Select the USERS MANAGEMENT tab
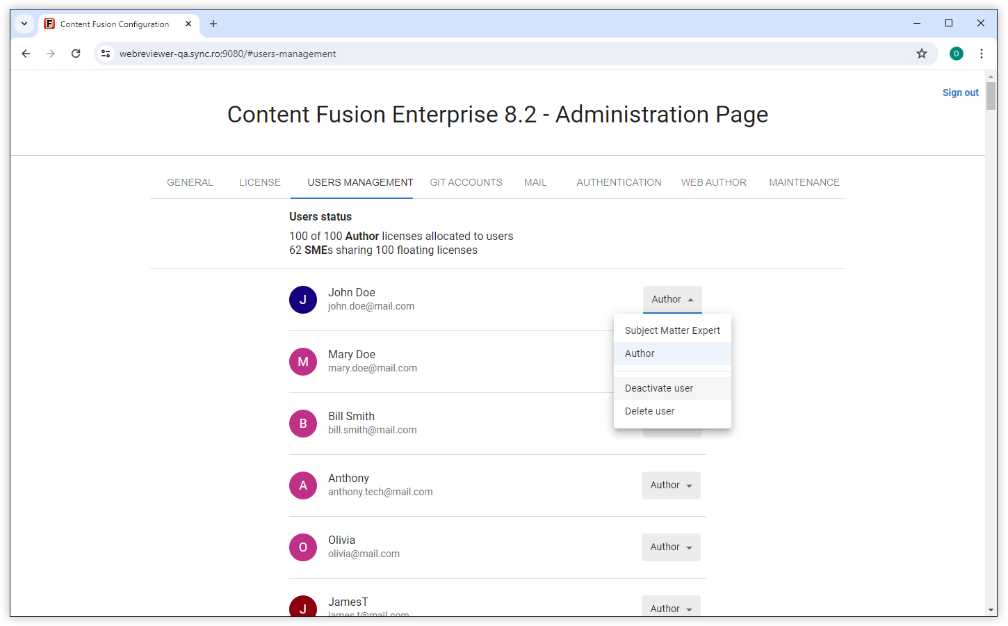This screenshot has width=1008, height=626. tap(360, 182)
